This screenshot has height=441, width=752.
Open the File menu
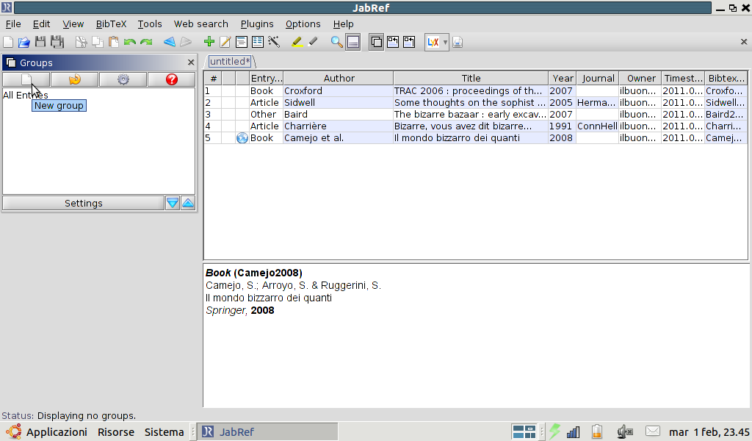coord(13,24)
